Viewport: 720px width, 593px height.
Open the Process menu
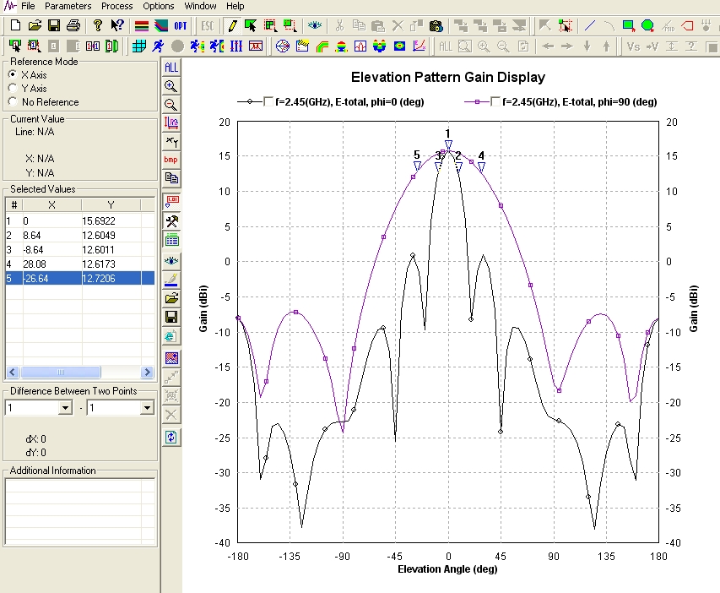(x=117, y=6)
